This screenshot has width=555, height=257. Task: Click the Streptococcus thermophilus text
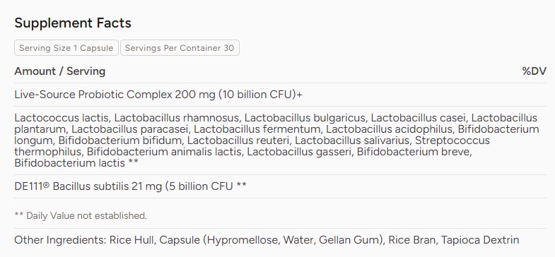(452, 141)
